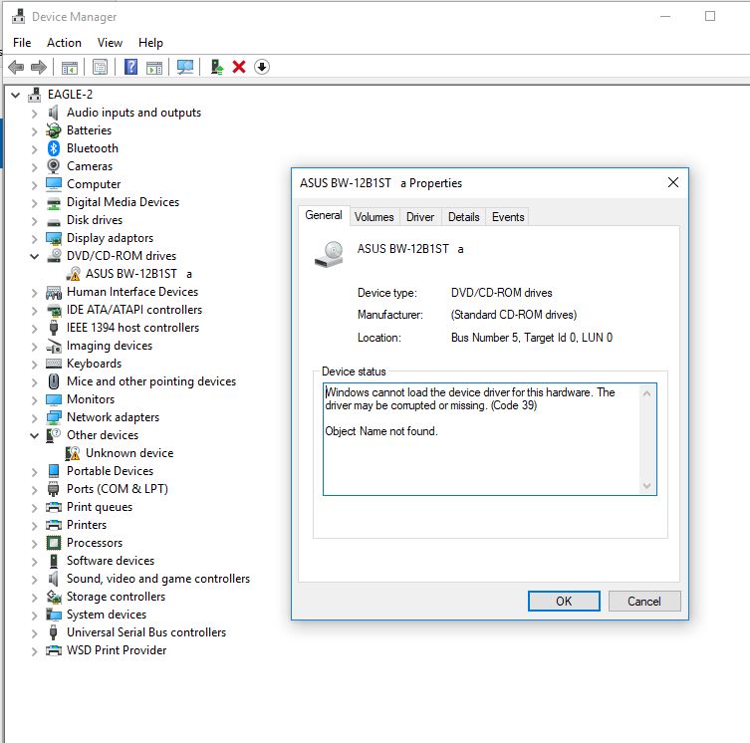Select Portable Devices in the tree
This screenshot has height=743, width=750.
pos(110,471)
